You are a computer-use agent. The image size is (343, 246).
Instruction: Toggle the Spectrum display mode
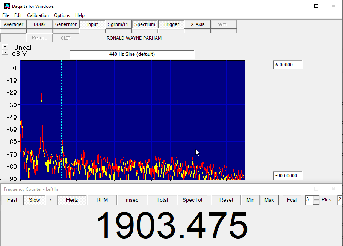[145, 24]
